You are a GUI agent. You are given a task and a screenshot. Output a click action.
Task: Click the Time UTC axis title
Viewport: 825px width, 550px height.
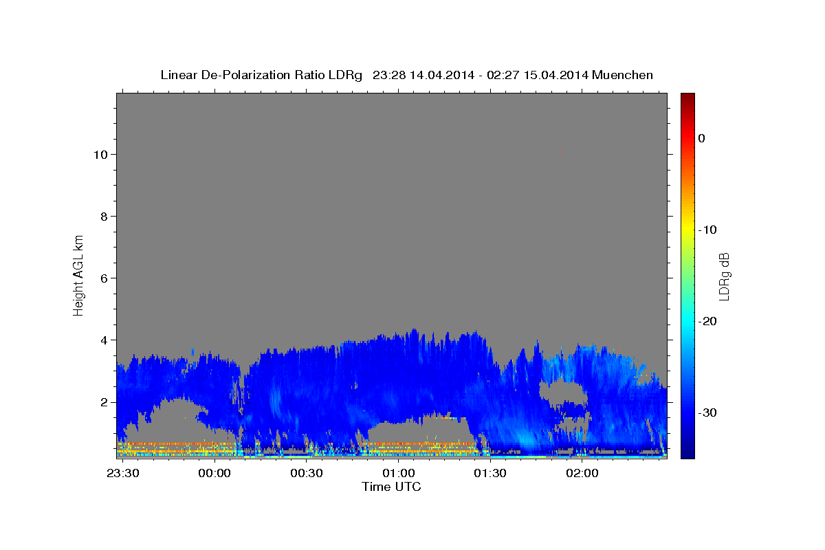pos(391,487)
